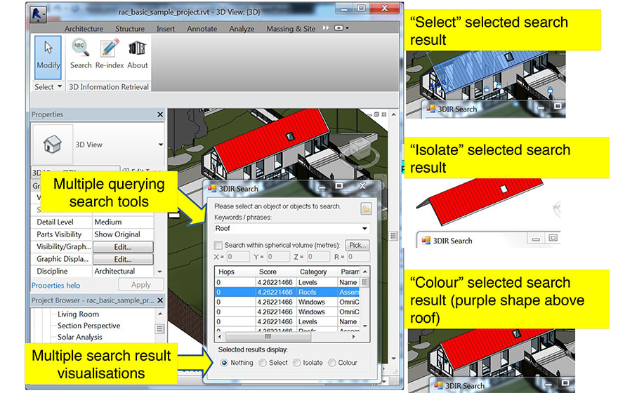This screenshot has height=393, width=618.
Task: Choose the Isolate display option
Action: (x=297, y=363)
